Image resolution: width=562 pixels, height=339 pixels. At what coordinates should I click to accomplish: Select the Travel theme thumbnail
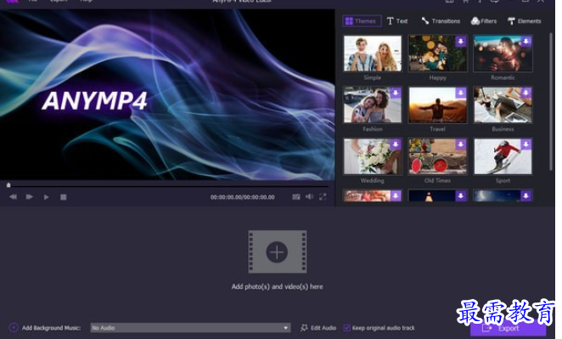tap(437, 105)
